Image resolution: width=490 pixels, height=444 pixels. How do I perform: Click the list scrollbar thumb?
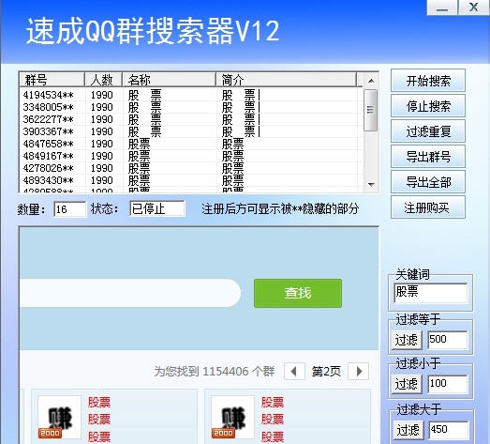tap(371, 110)
